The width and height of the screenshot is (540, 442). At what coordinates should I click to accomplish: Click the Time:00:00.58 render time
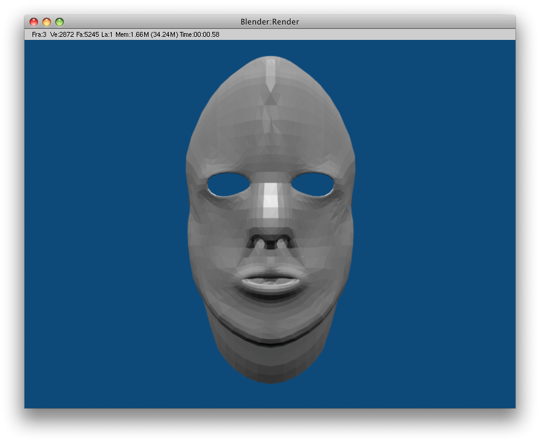click(x=199, y=34)
